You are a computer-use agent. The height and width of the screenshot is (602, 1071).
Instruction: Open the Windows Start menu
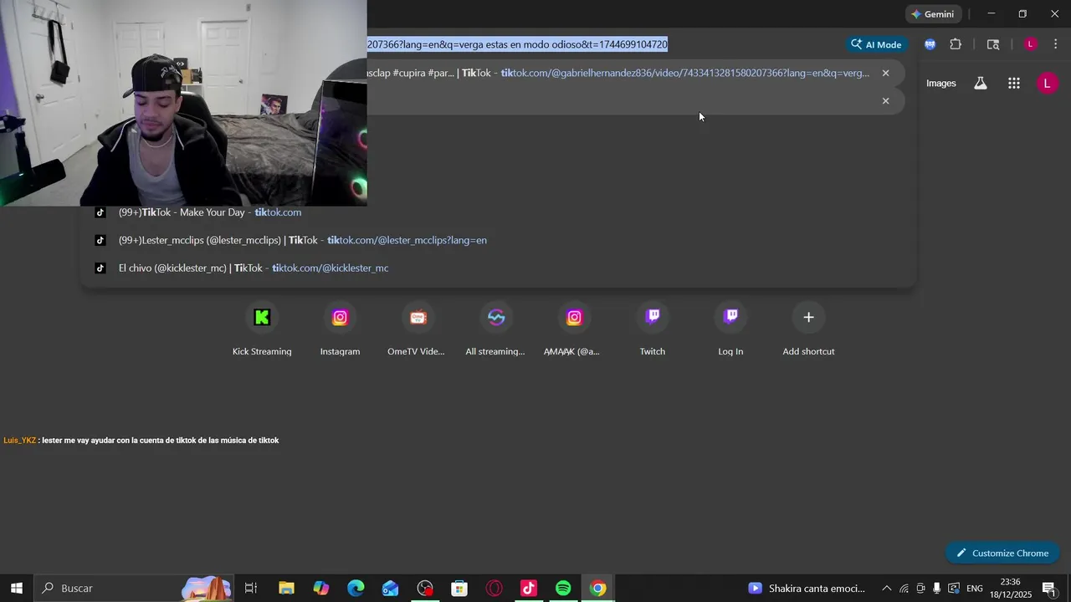pos(17,588)
